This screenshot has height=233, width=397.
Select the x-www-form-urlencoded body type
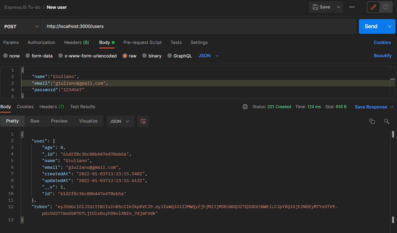coord(87,56)
